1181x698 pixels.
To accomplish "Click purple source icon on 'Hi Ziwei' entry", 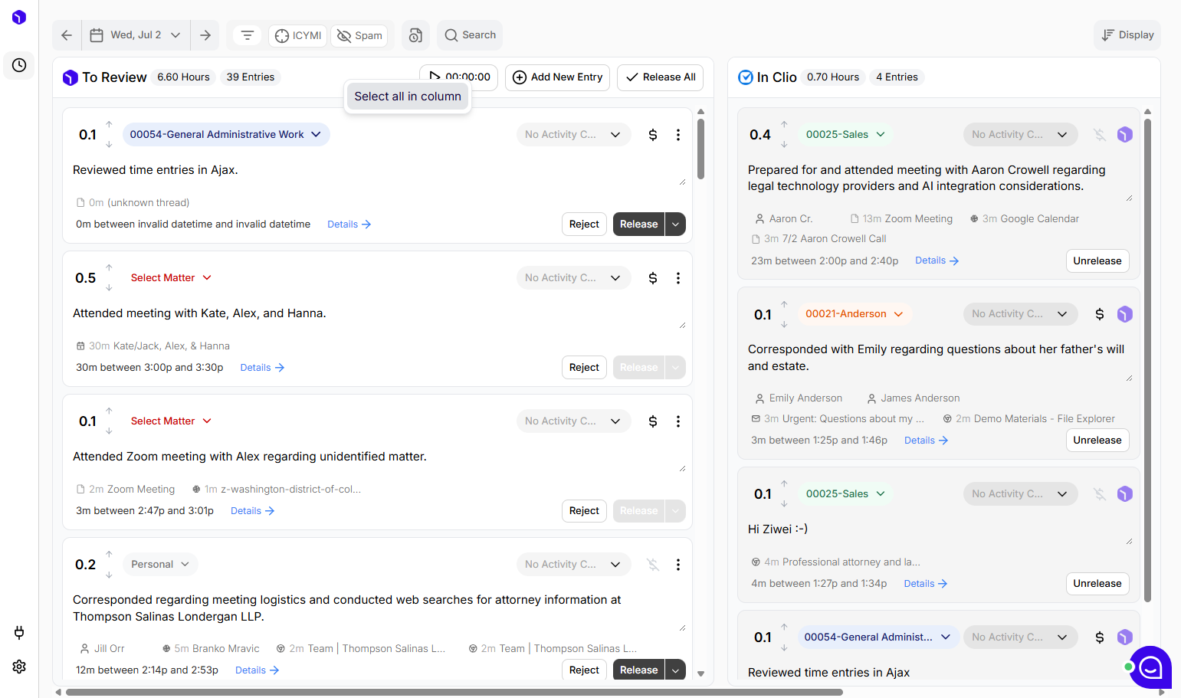I will (x=1124, y=494).
